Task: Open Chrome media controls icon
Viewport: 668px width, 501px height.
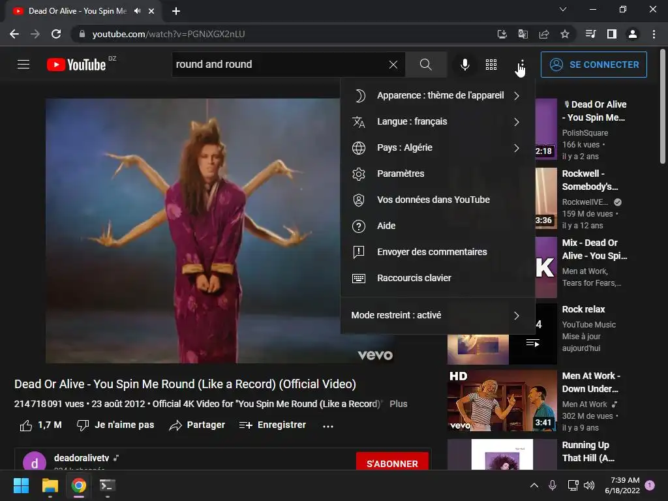Action: coord(590,34)
